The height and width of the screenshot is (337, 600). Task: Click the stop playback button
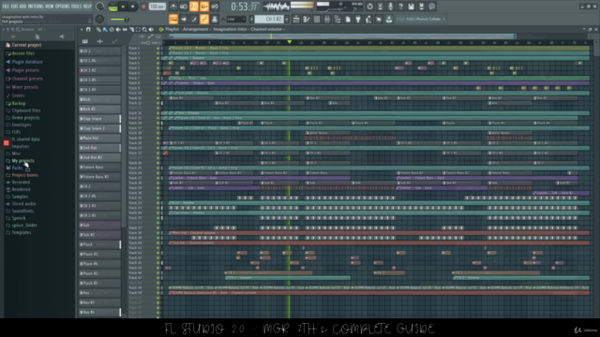(x=133, y=7)
